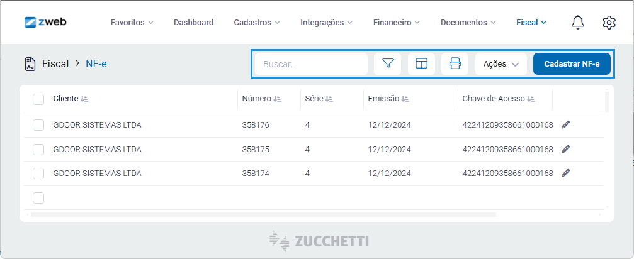The image size is (634, 259).
Task: Select all rows with header checkbox
Action: click(38, 99)
